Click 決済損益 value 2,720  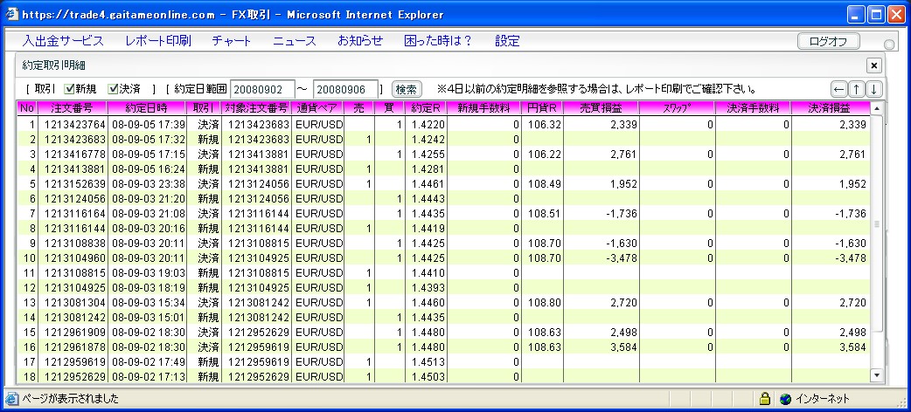point(852,303)
